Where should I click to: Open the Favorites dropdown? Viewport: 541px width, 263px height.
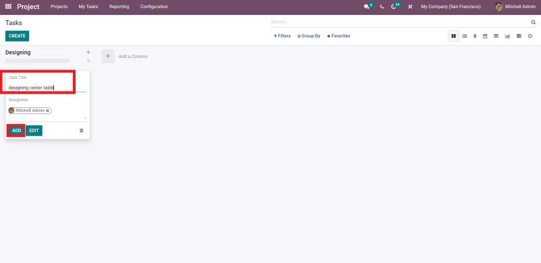(338, 36)
